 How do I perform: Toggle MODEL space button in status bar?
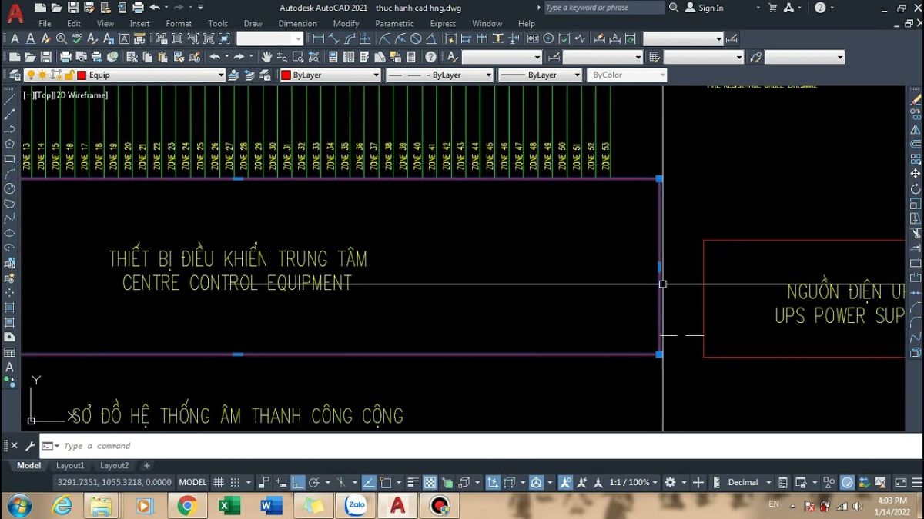(x=192, y=483)
